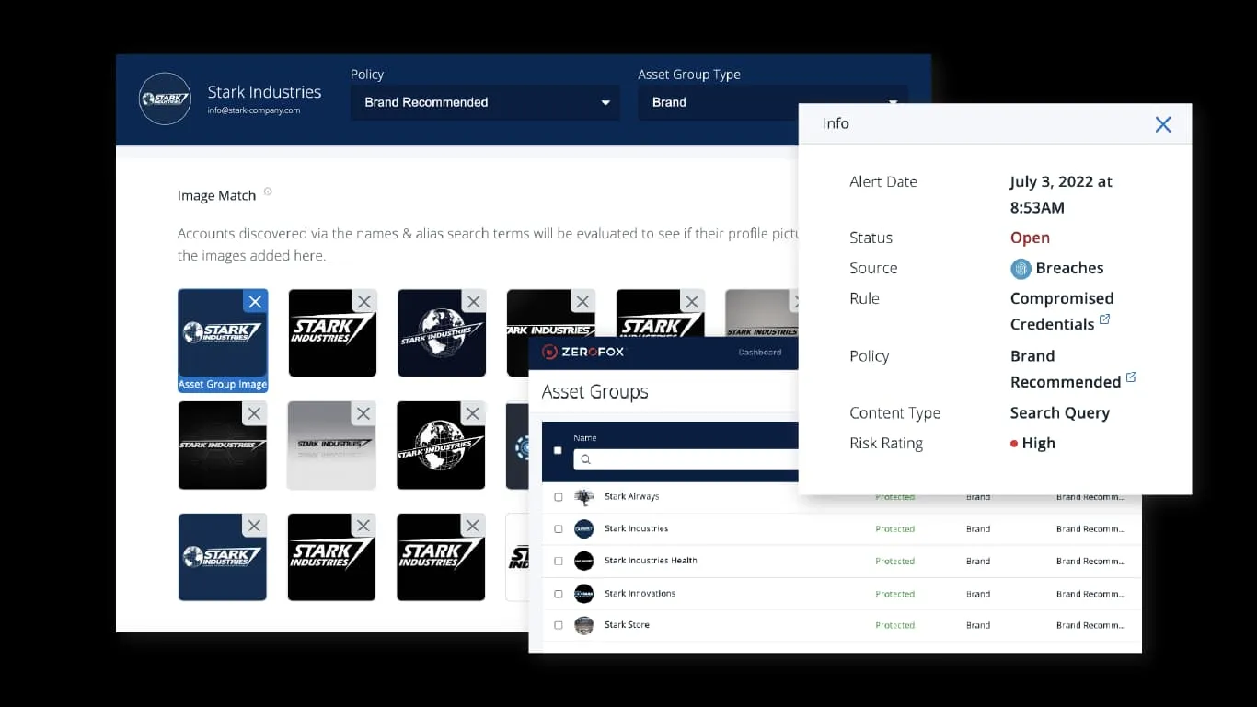Open the Brand Recommended policy link in Info

click(x=1066, y=368)
